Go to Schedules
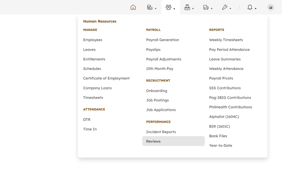 tap(92, 69)
